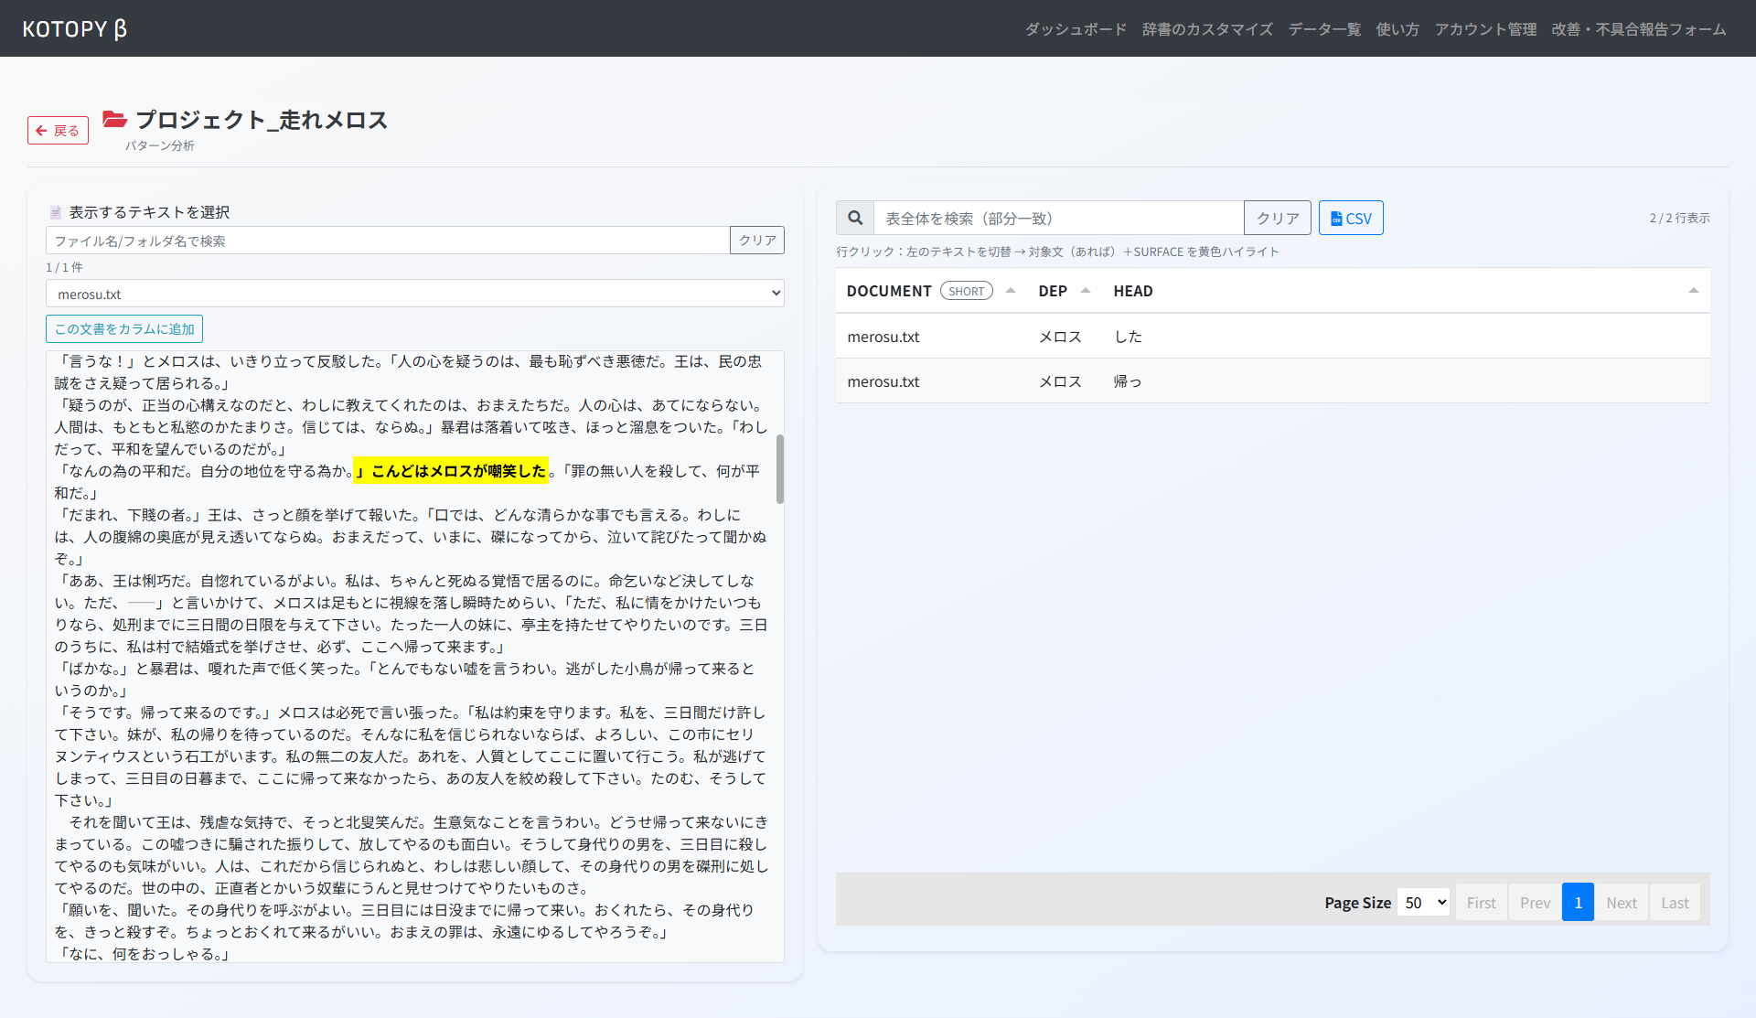This screenshot has width=1756, height=1018.
Task: Open the merosu.txt file dropdown
Action: tap(414, 294)
